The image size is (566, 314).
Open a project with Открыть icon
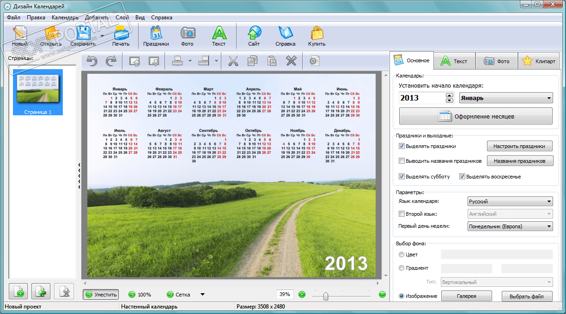[x=51, y=33]
